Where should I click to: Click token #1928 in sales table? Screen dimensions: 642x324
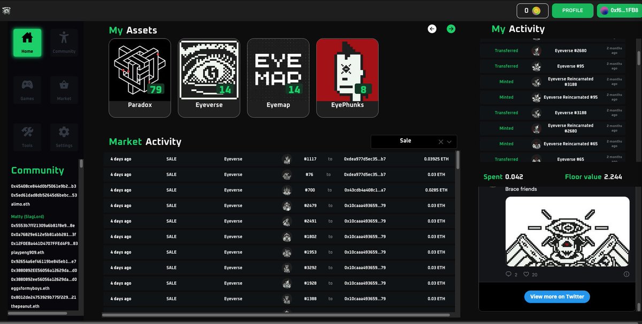310,283
